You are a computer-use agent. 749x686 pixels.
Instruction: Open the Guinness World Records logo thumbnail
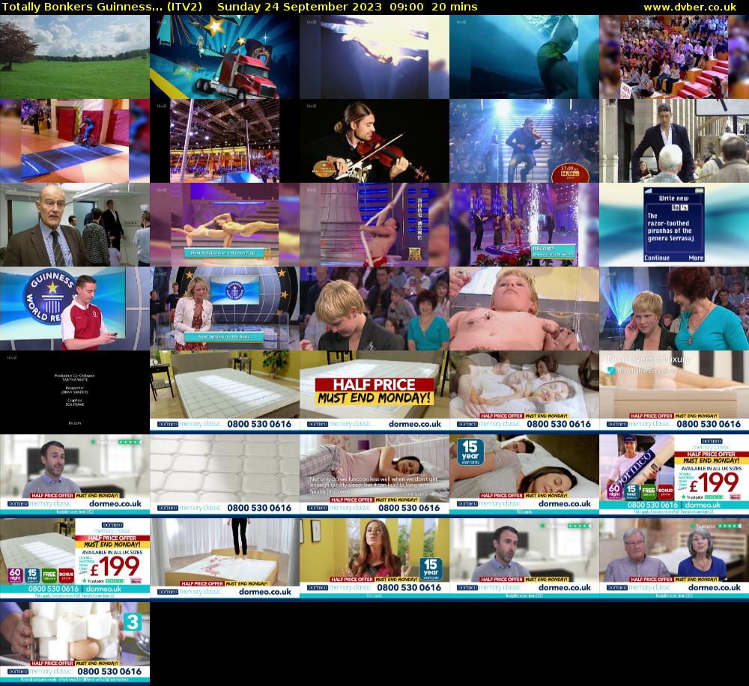(x=75, y=309)
